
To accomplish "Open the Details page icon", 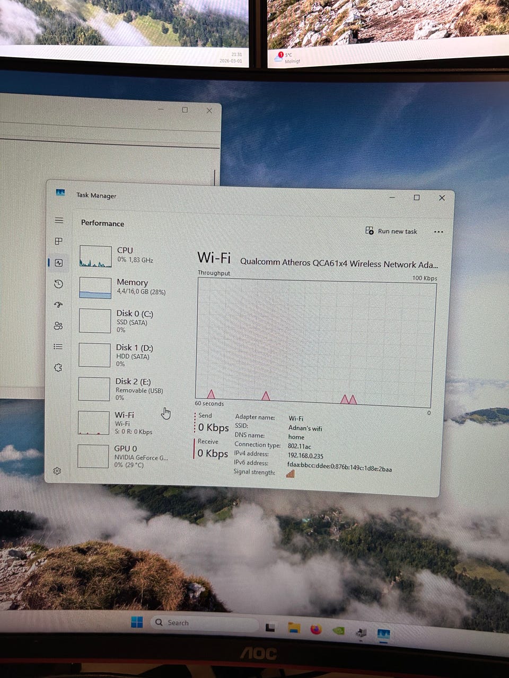I will pyautogui.click(x=58, y=346).
